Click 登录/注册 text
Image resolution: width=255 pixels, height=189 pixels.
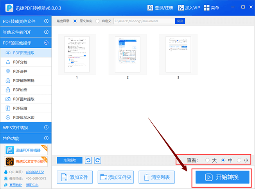tap(164, 8)
